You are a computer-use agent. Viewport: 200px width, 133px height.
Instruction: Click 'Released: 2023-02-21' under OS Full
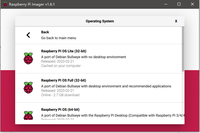[x=58, y=91]
